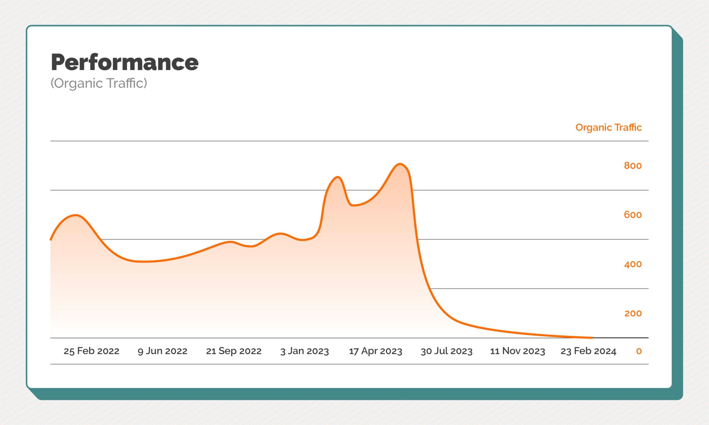Click the 30 Jul 2023 date label

[446, 351]
